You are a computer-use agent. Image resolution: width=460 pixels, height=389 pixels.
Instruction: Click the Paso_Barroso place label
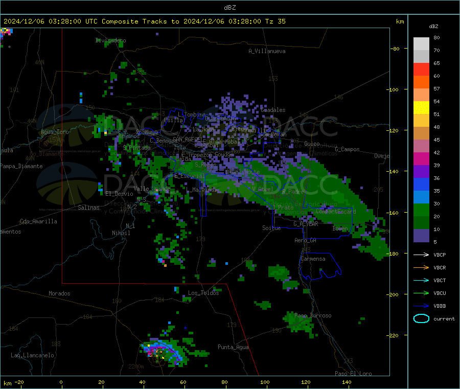click(x=313, y=315)
